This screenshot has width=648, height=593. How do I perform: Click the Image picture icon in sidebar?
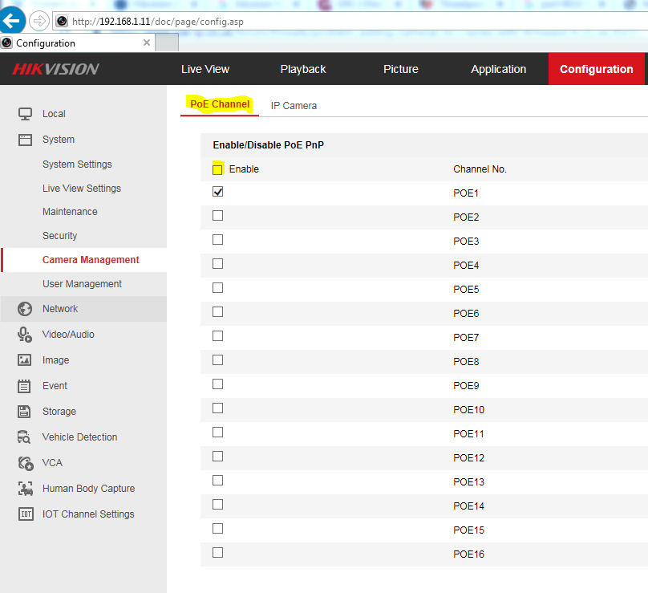pos(25,360)
